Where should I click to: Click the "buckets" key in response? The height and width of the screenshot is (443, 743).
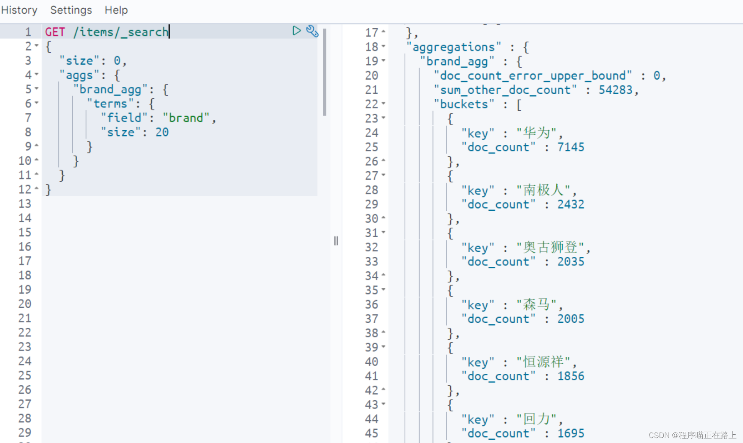464,104
